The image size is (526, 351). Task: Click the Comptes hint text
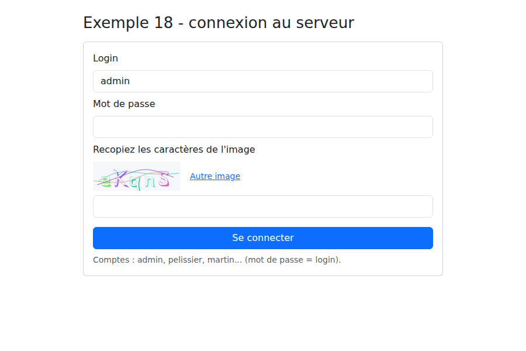pos(217,260)
